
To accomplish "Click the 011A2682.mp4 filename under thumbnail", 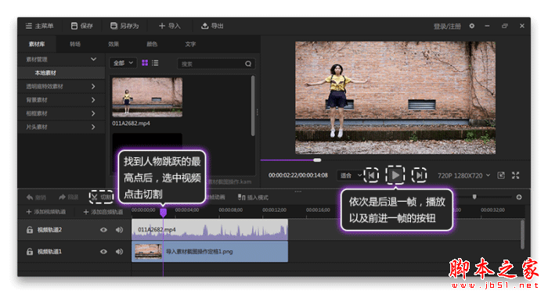I will 131,124.
